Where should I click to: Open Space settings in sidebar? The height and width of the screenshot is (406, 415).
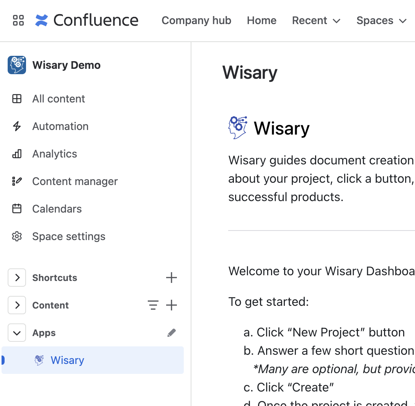tap(69, 236)
